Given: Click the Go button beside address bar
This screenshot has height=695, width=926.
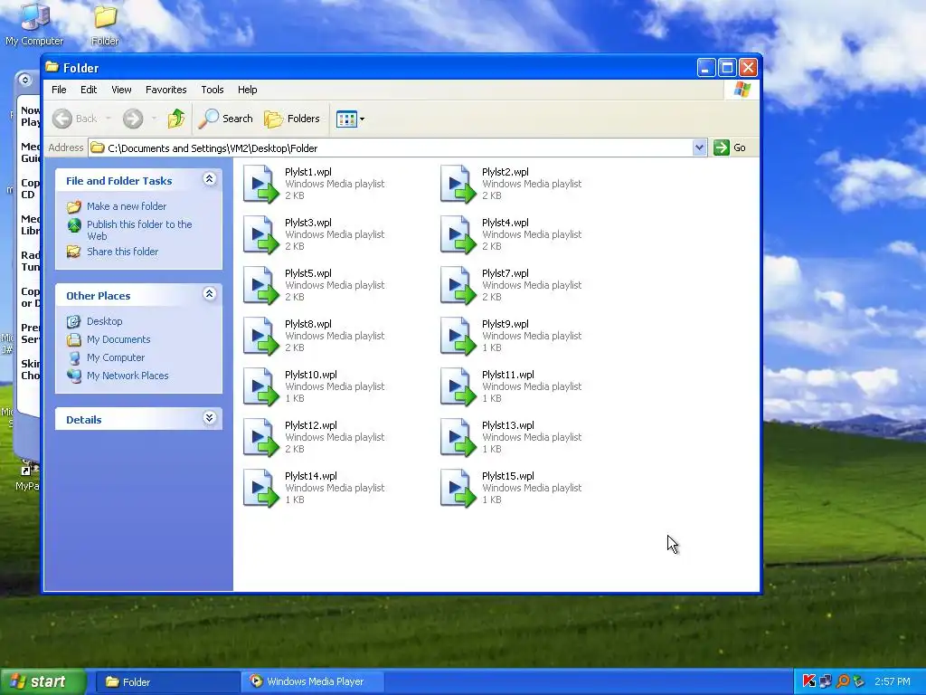Looking at the screenshot, I should coord(731,148).
